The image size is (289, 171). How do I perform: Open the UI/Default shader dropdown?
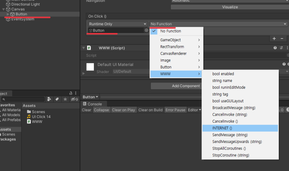click(x=131, y=71)
